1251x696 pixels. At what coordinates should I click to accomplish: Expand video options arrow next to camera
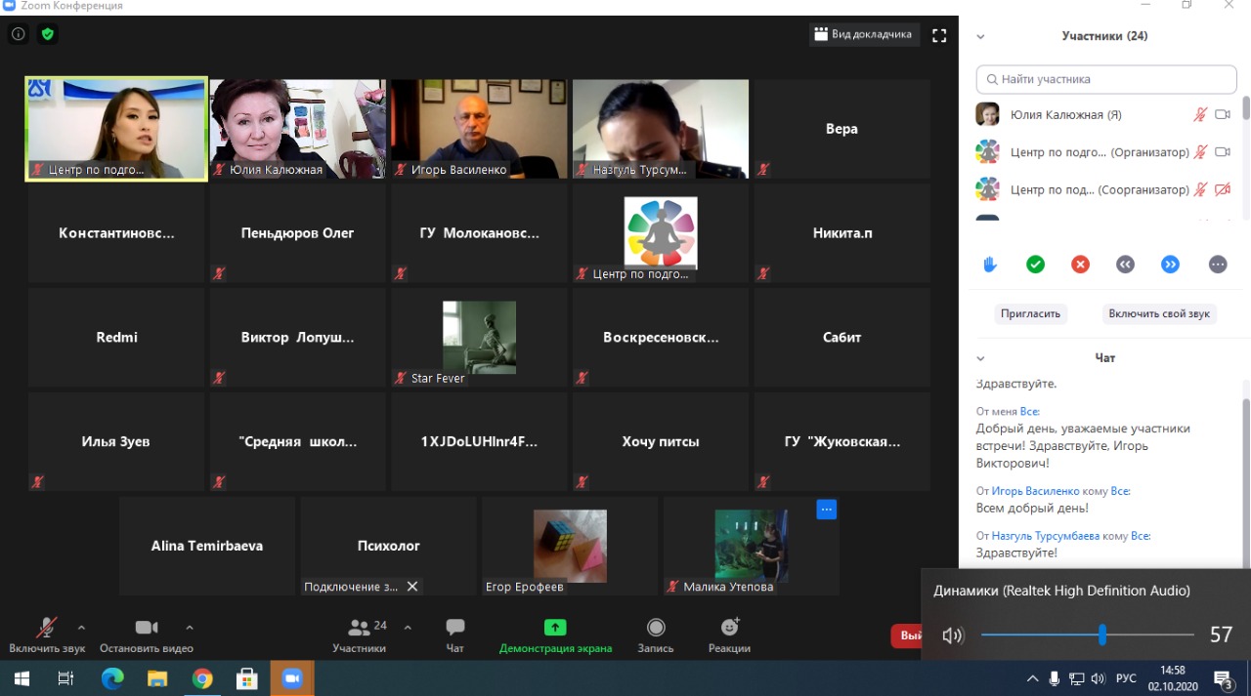(x=190, y=628)
